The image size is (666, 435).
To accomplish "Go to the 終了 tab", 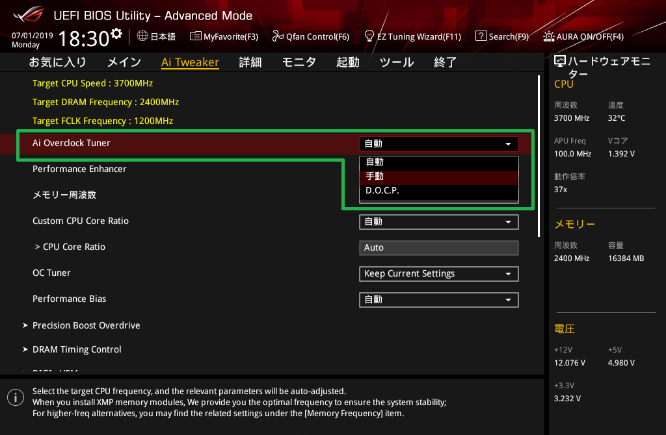I will (445, 62).
